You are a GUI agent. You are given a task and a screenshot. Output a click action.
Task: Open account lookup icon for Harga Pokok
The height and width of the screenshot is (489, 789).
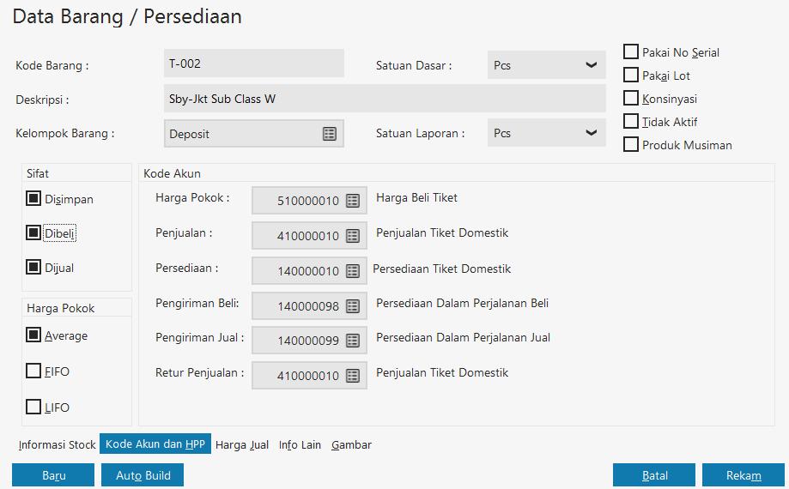tap(353, 201)
